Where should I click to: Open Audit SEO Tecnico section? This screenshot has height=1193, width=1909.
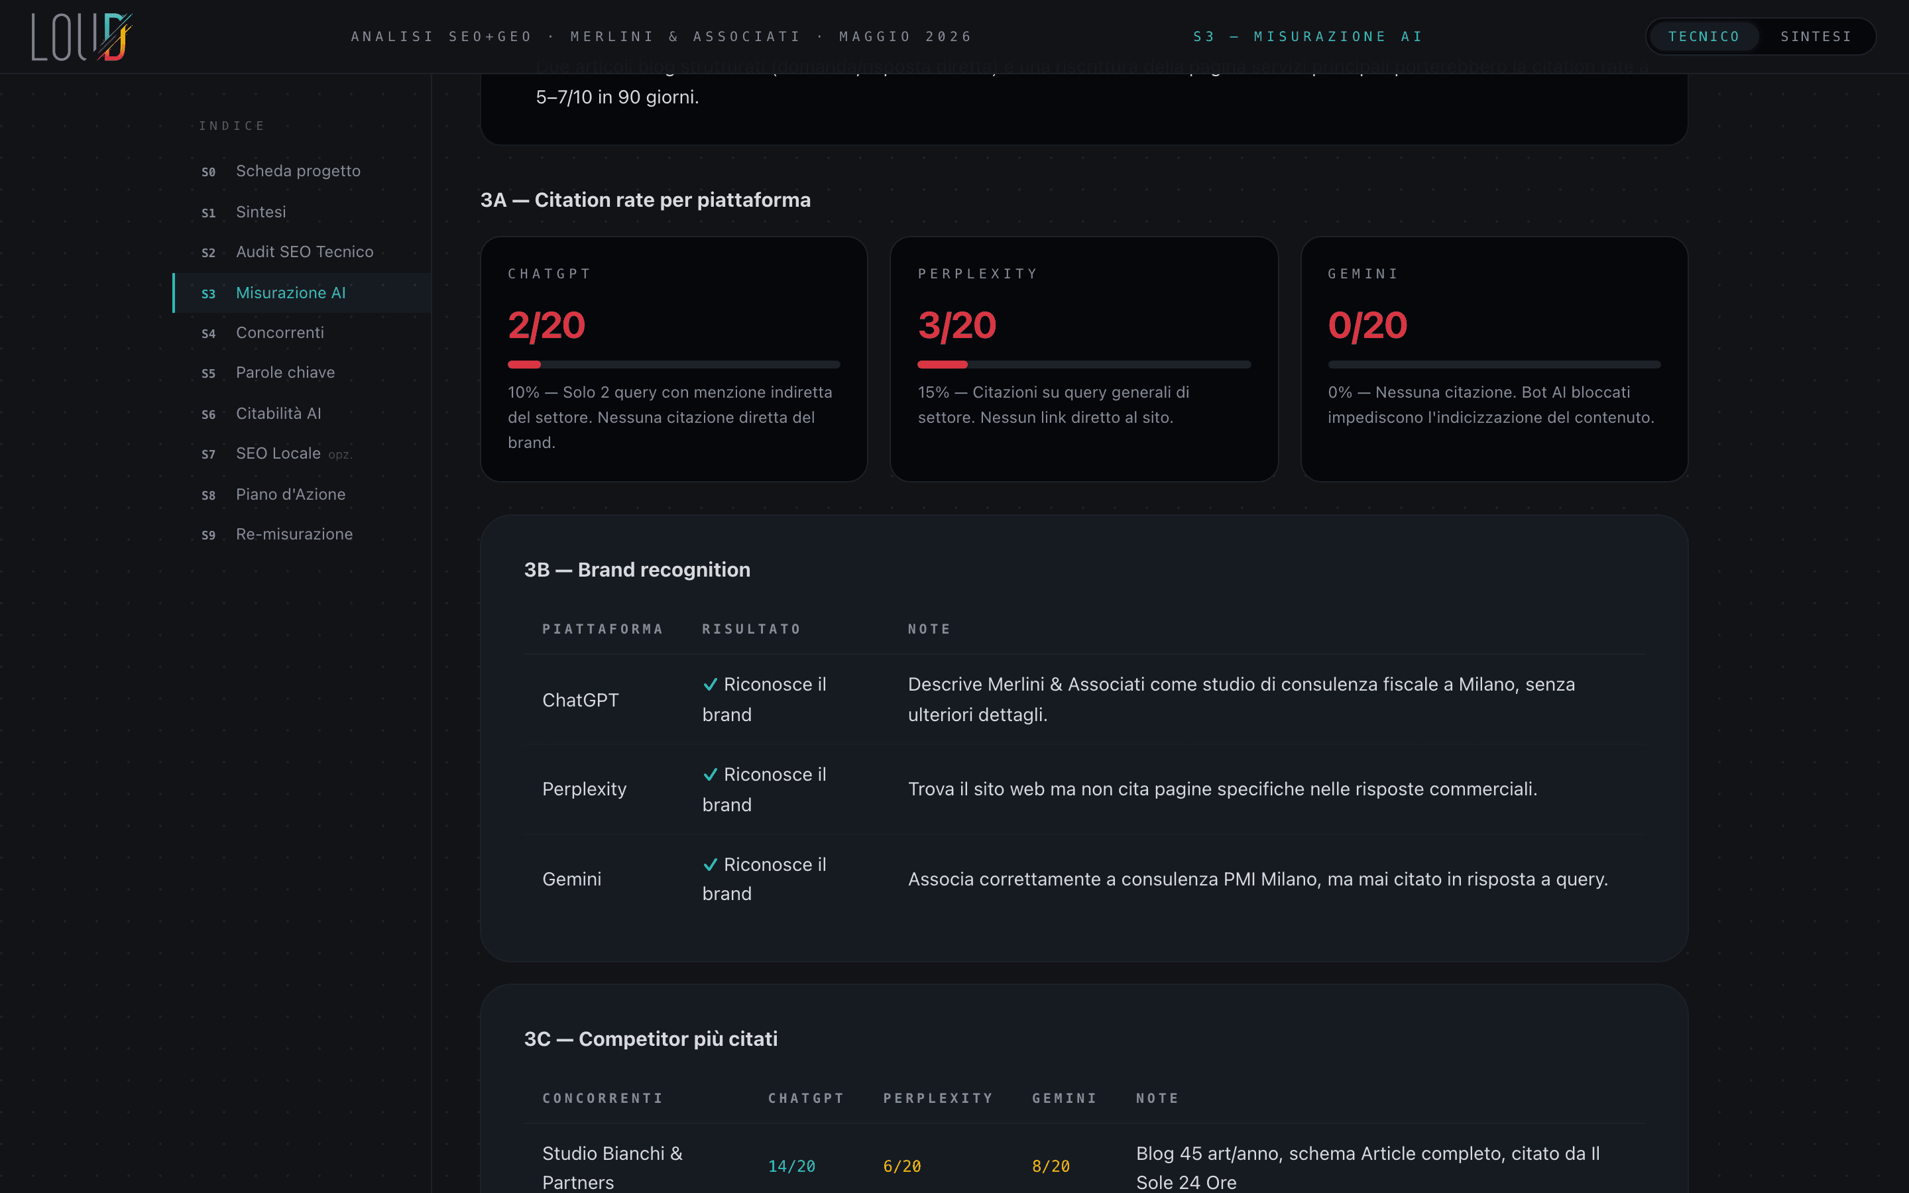click(x=303, y=252)
